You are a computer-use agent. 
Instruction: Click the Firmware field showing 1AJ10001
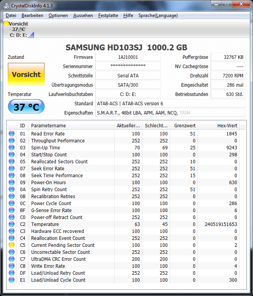click(128, 57)
